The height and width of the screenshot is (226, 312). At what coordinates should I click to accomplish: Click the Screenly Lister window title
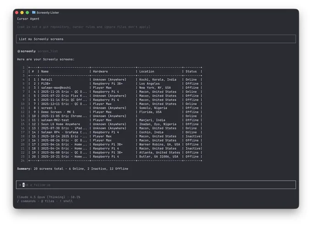(x=48, y=12)
